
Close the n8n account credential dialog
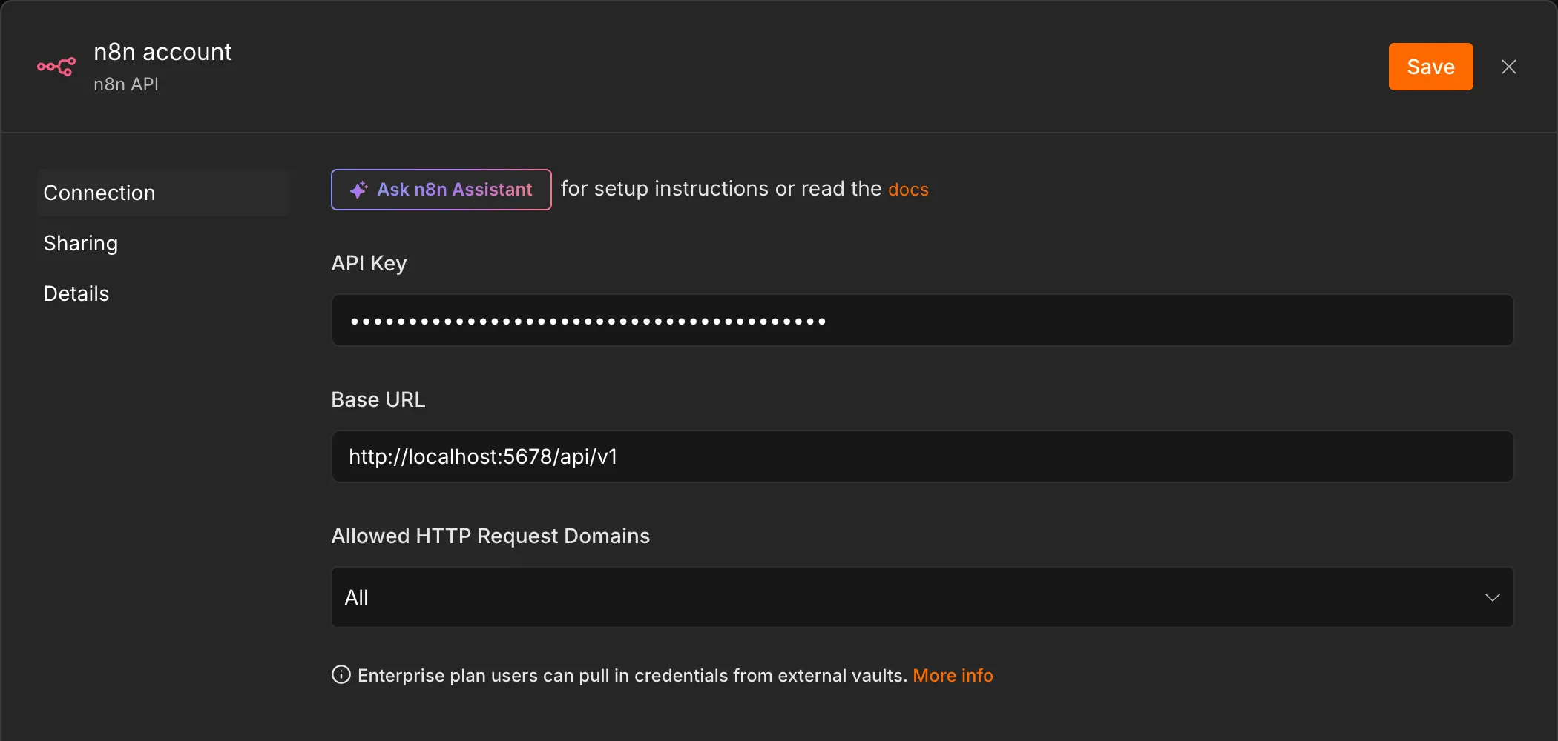[x=1508, y=67]
